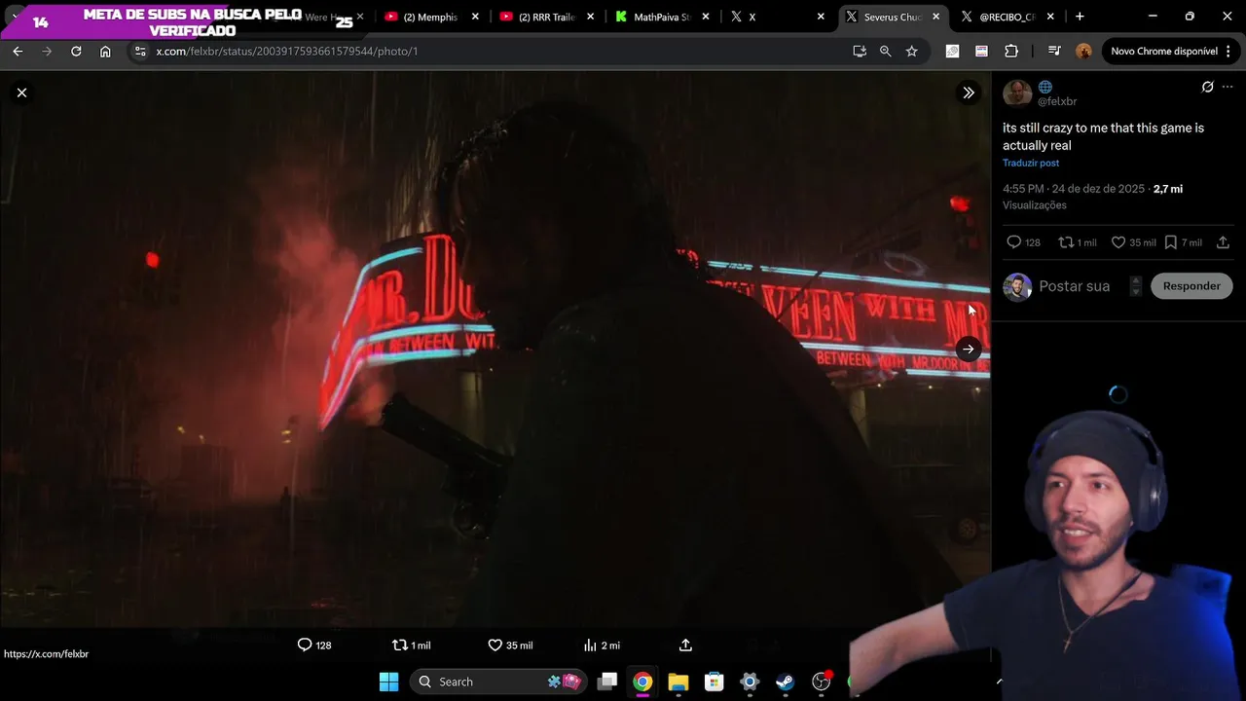This screenshot has width=1246, height=701.
Task: Click Traduzir post link
Action: (1031, 163)
